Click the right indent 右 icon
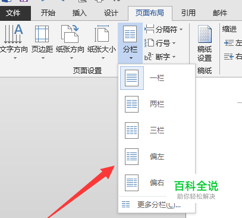The width and height of the screenshot is (242, 218). coord(229,57)
